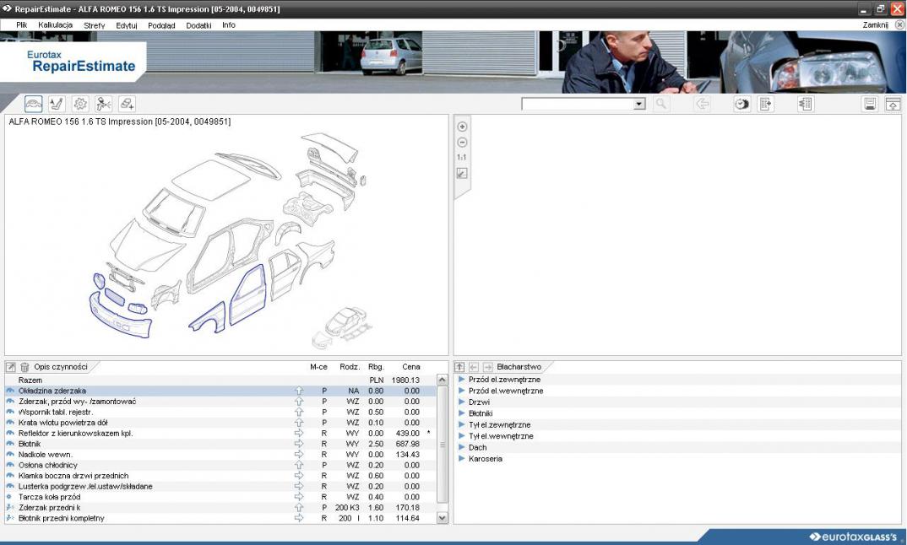Toggle the arrow on the Błotnik row
Image resolution: width=907 pixels, height=545 pixels.
[x=298, y=444]
